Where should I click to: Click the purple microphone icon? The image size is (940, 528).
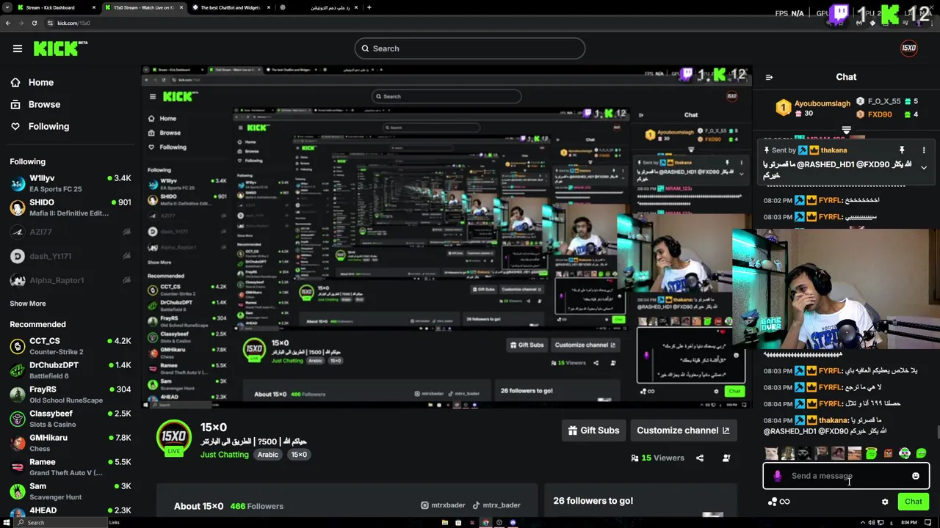coord(777,476)
